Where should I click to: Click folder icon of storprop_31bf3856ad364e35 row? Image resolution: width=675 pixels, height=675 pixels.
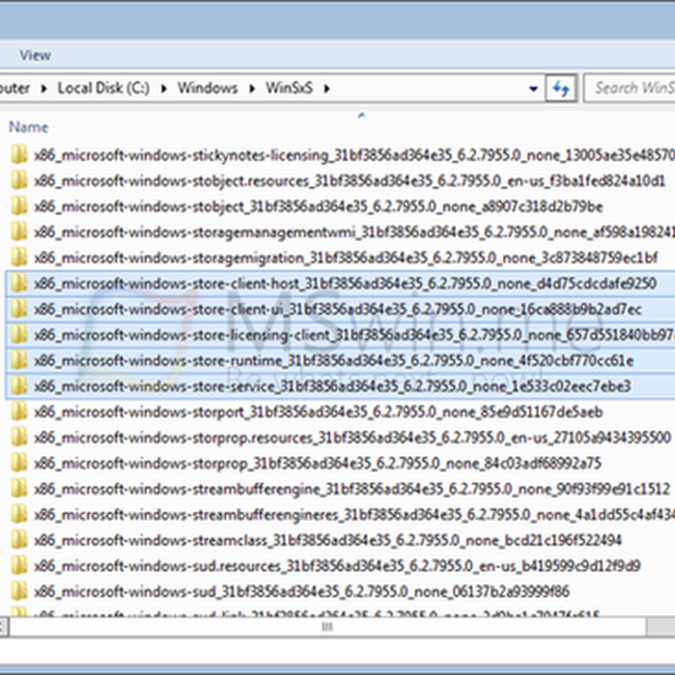click(x=19, y=462)
